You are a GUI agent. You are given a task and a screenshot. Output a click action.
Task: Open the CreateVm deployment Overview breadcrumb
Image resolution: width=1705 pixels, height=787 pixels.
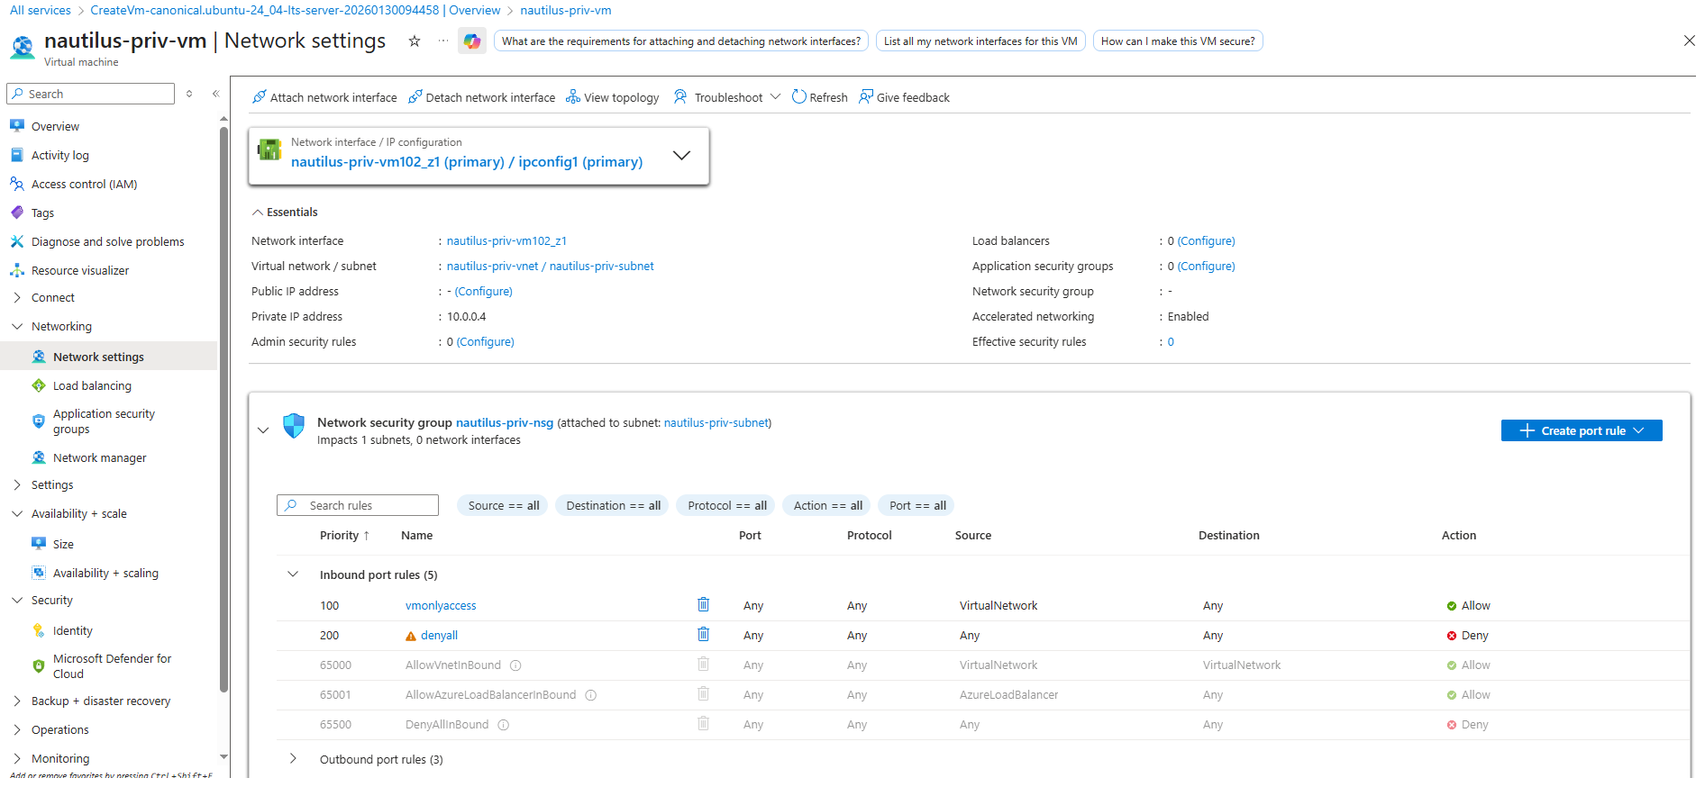pos(296,10)
